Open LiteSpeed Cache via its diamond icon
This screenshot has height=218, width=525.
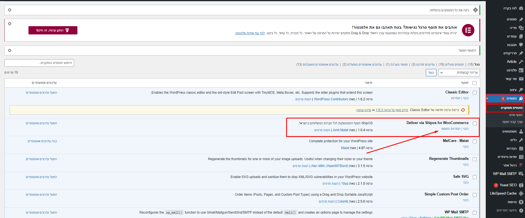click(x=521, y=193)
